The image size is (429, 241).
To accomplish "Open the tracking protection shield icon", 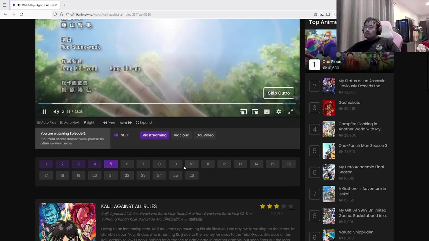I will point(55,14).
